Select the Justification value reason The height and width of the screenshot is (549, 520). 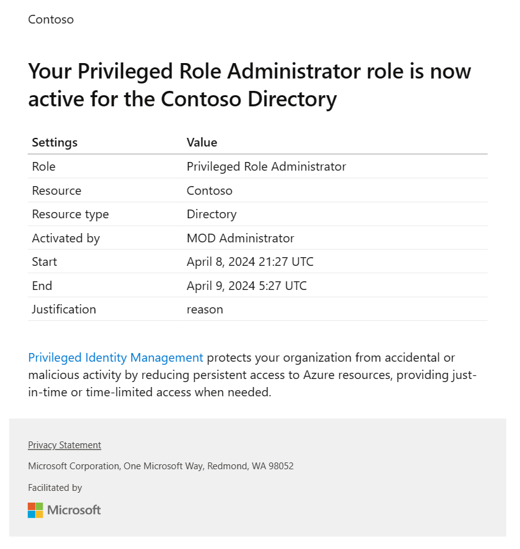pyautogui.click(x=205, y=309)
